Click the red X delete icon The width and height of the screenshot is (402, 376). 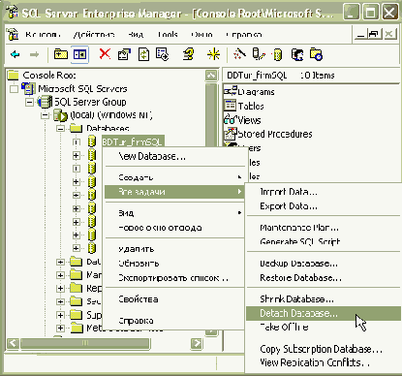(x=105, y=53)
